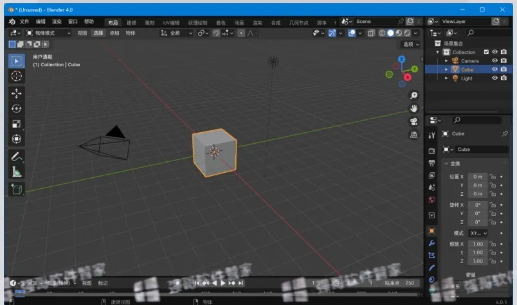Open the 选项 options dropdown
This screenshot has width=517, height=305.
tap(411, 44)
